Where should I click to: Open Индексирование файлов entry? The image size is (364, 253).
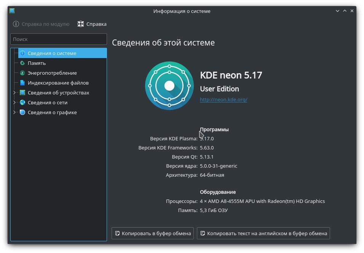[x=62, y=83]
